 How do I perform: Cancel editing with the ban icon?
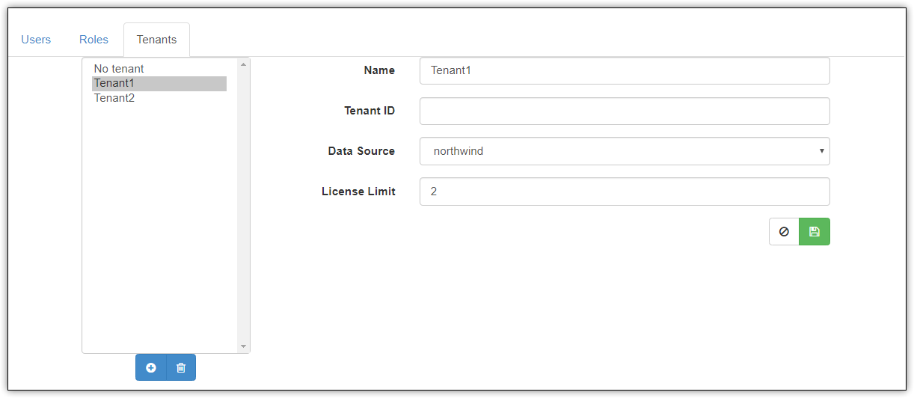(x=784, y=232)
